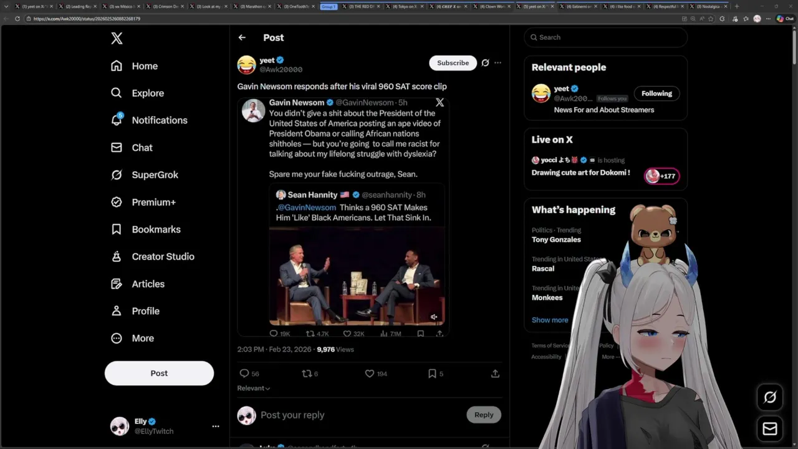Click @GavinNewsom mention in Hannity's post

click(307, 207)
